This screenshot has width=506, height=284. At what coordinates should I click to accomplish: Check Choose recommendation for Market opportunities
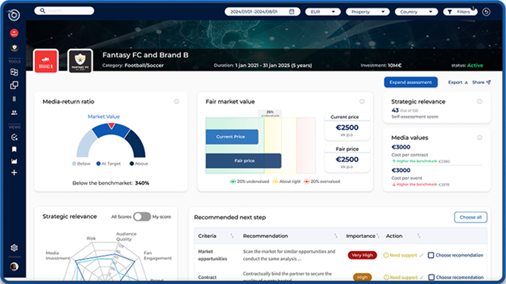tap(431, 255)
